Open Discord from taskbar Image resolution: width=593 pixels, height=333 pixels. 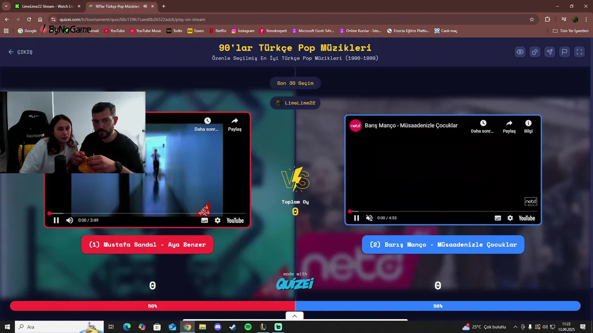click(x=218, y=327)
